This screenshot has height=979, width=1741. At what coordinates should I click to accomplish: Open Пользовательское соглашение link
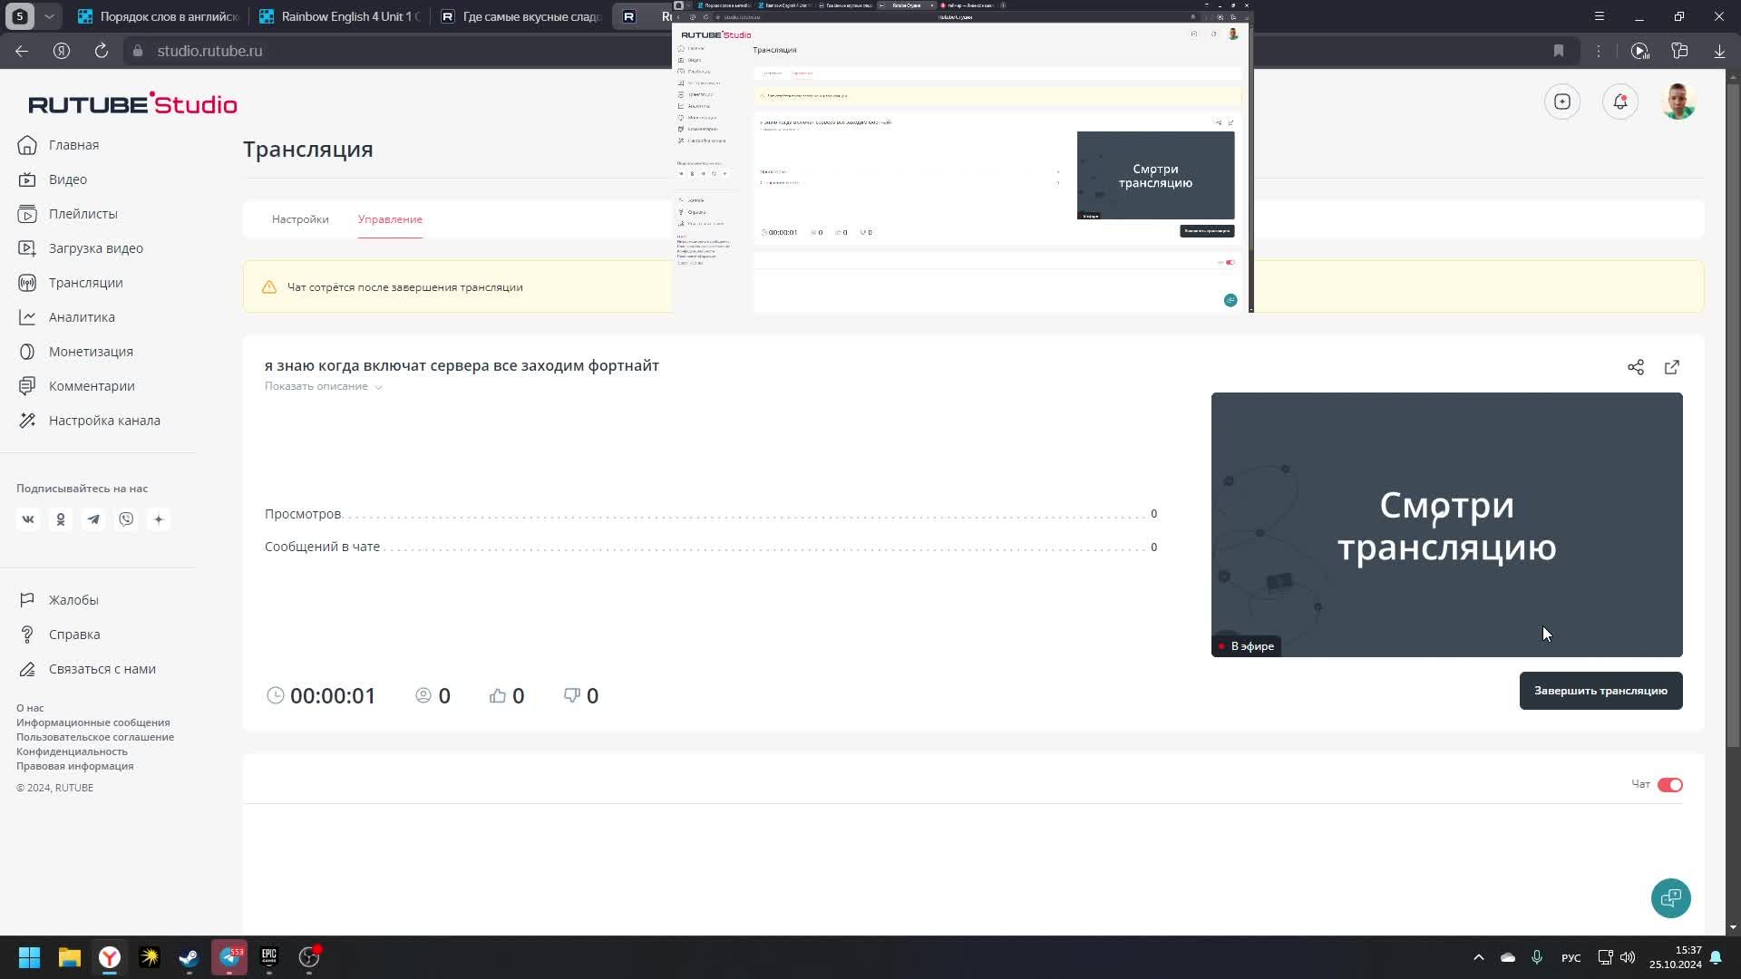[x=95, y=737]
